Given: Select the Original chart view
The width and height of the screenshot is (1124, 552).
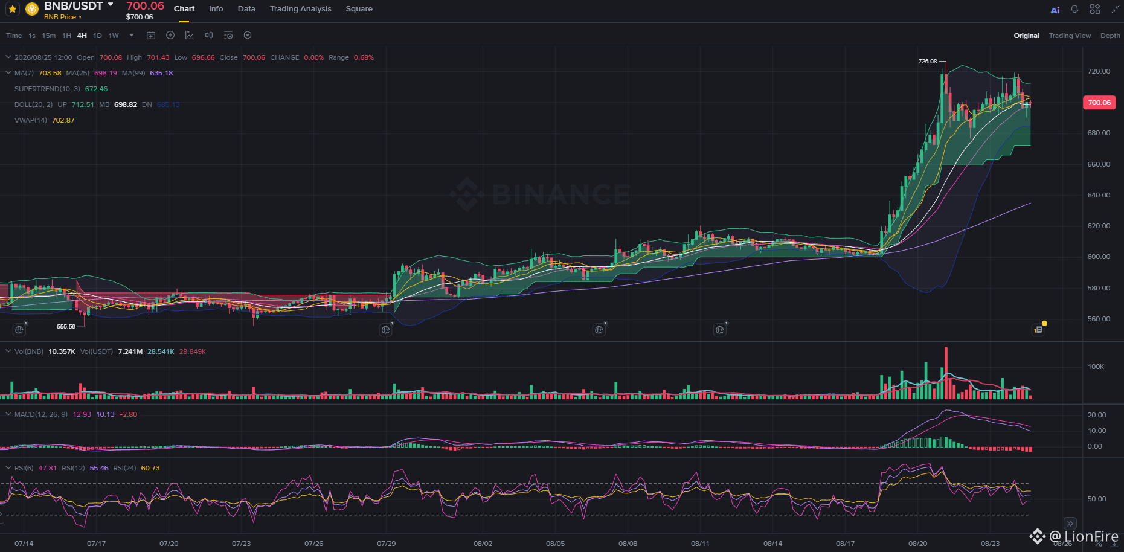Looking at the screenshot, I should tap(1027, 36).
